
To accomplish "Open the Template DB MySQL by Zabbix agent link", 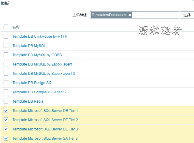I will [x=42, y=64].
